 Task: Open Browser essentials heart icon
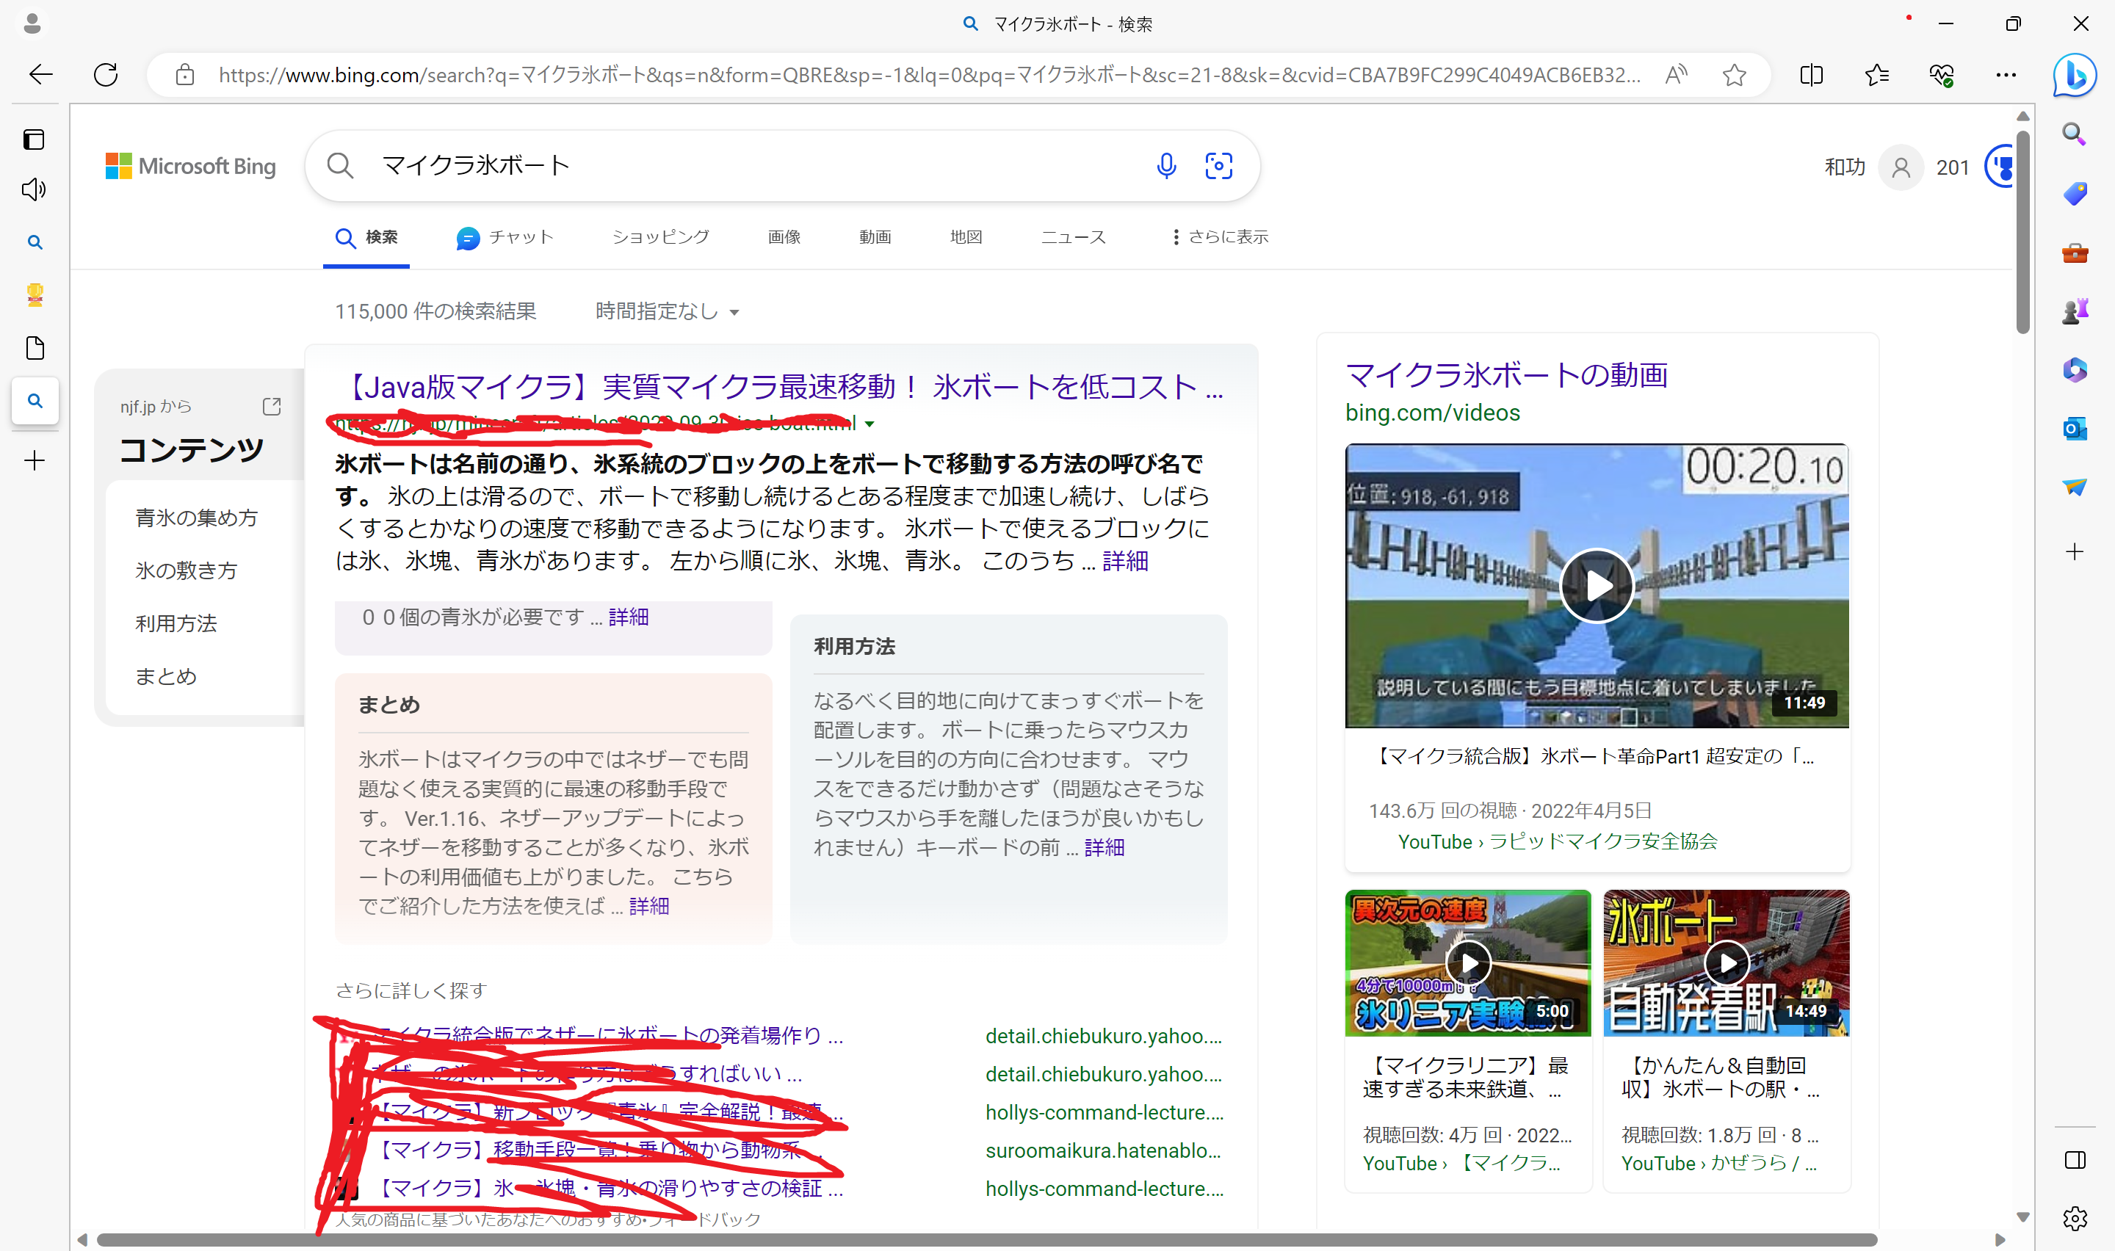pos(1942,75)
